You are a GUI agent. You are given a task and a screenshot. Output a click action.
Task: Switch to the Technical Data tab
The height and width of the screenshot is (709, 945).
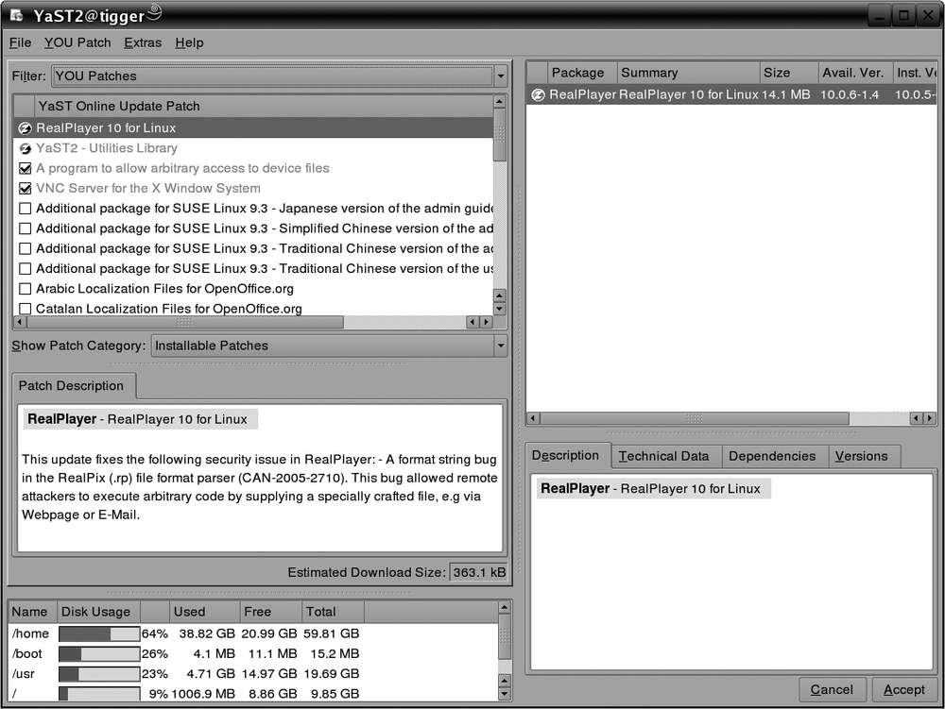(x=666, y=456)
